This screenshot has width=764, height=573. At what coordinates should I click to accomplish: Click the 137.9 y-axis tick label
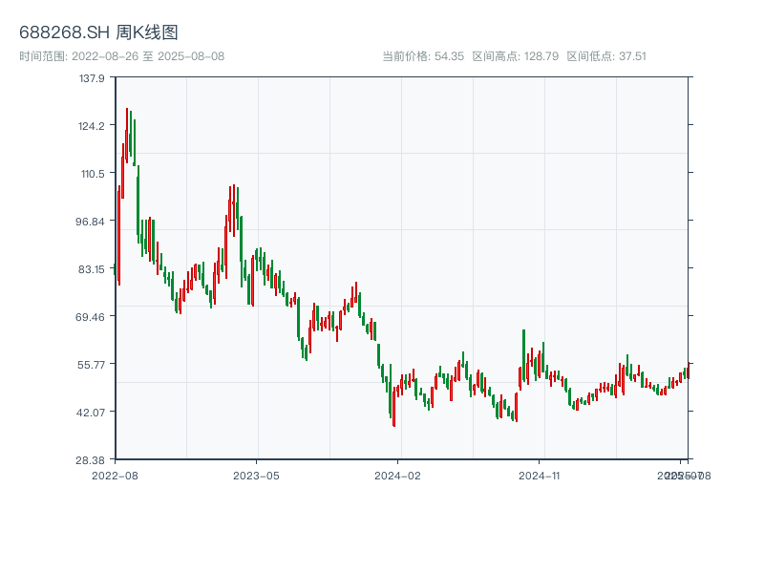(x=92, y=78)
